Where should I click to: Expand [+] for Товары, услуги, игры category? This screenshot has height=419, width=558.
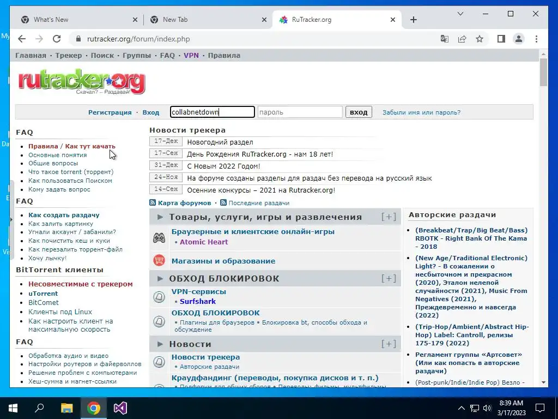point(389,217)
